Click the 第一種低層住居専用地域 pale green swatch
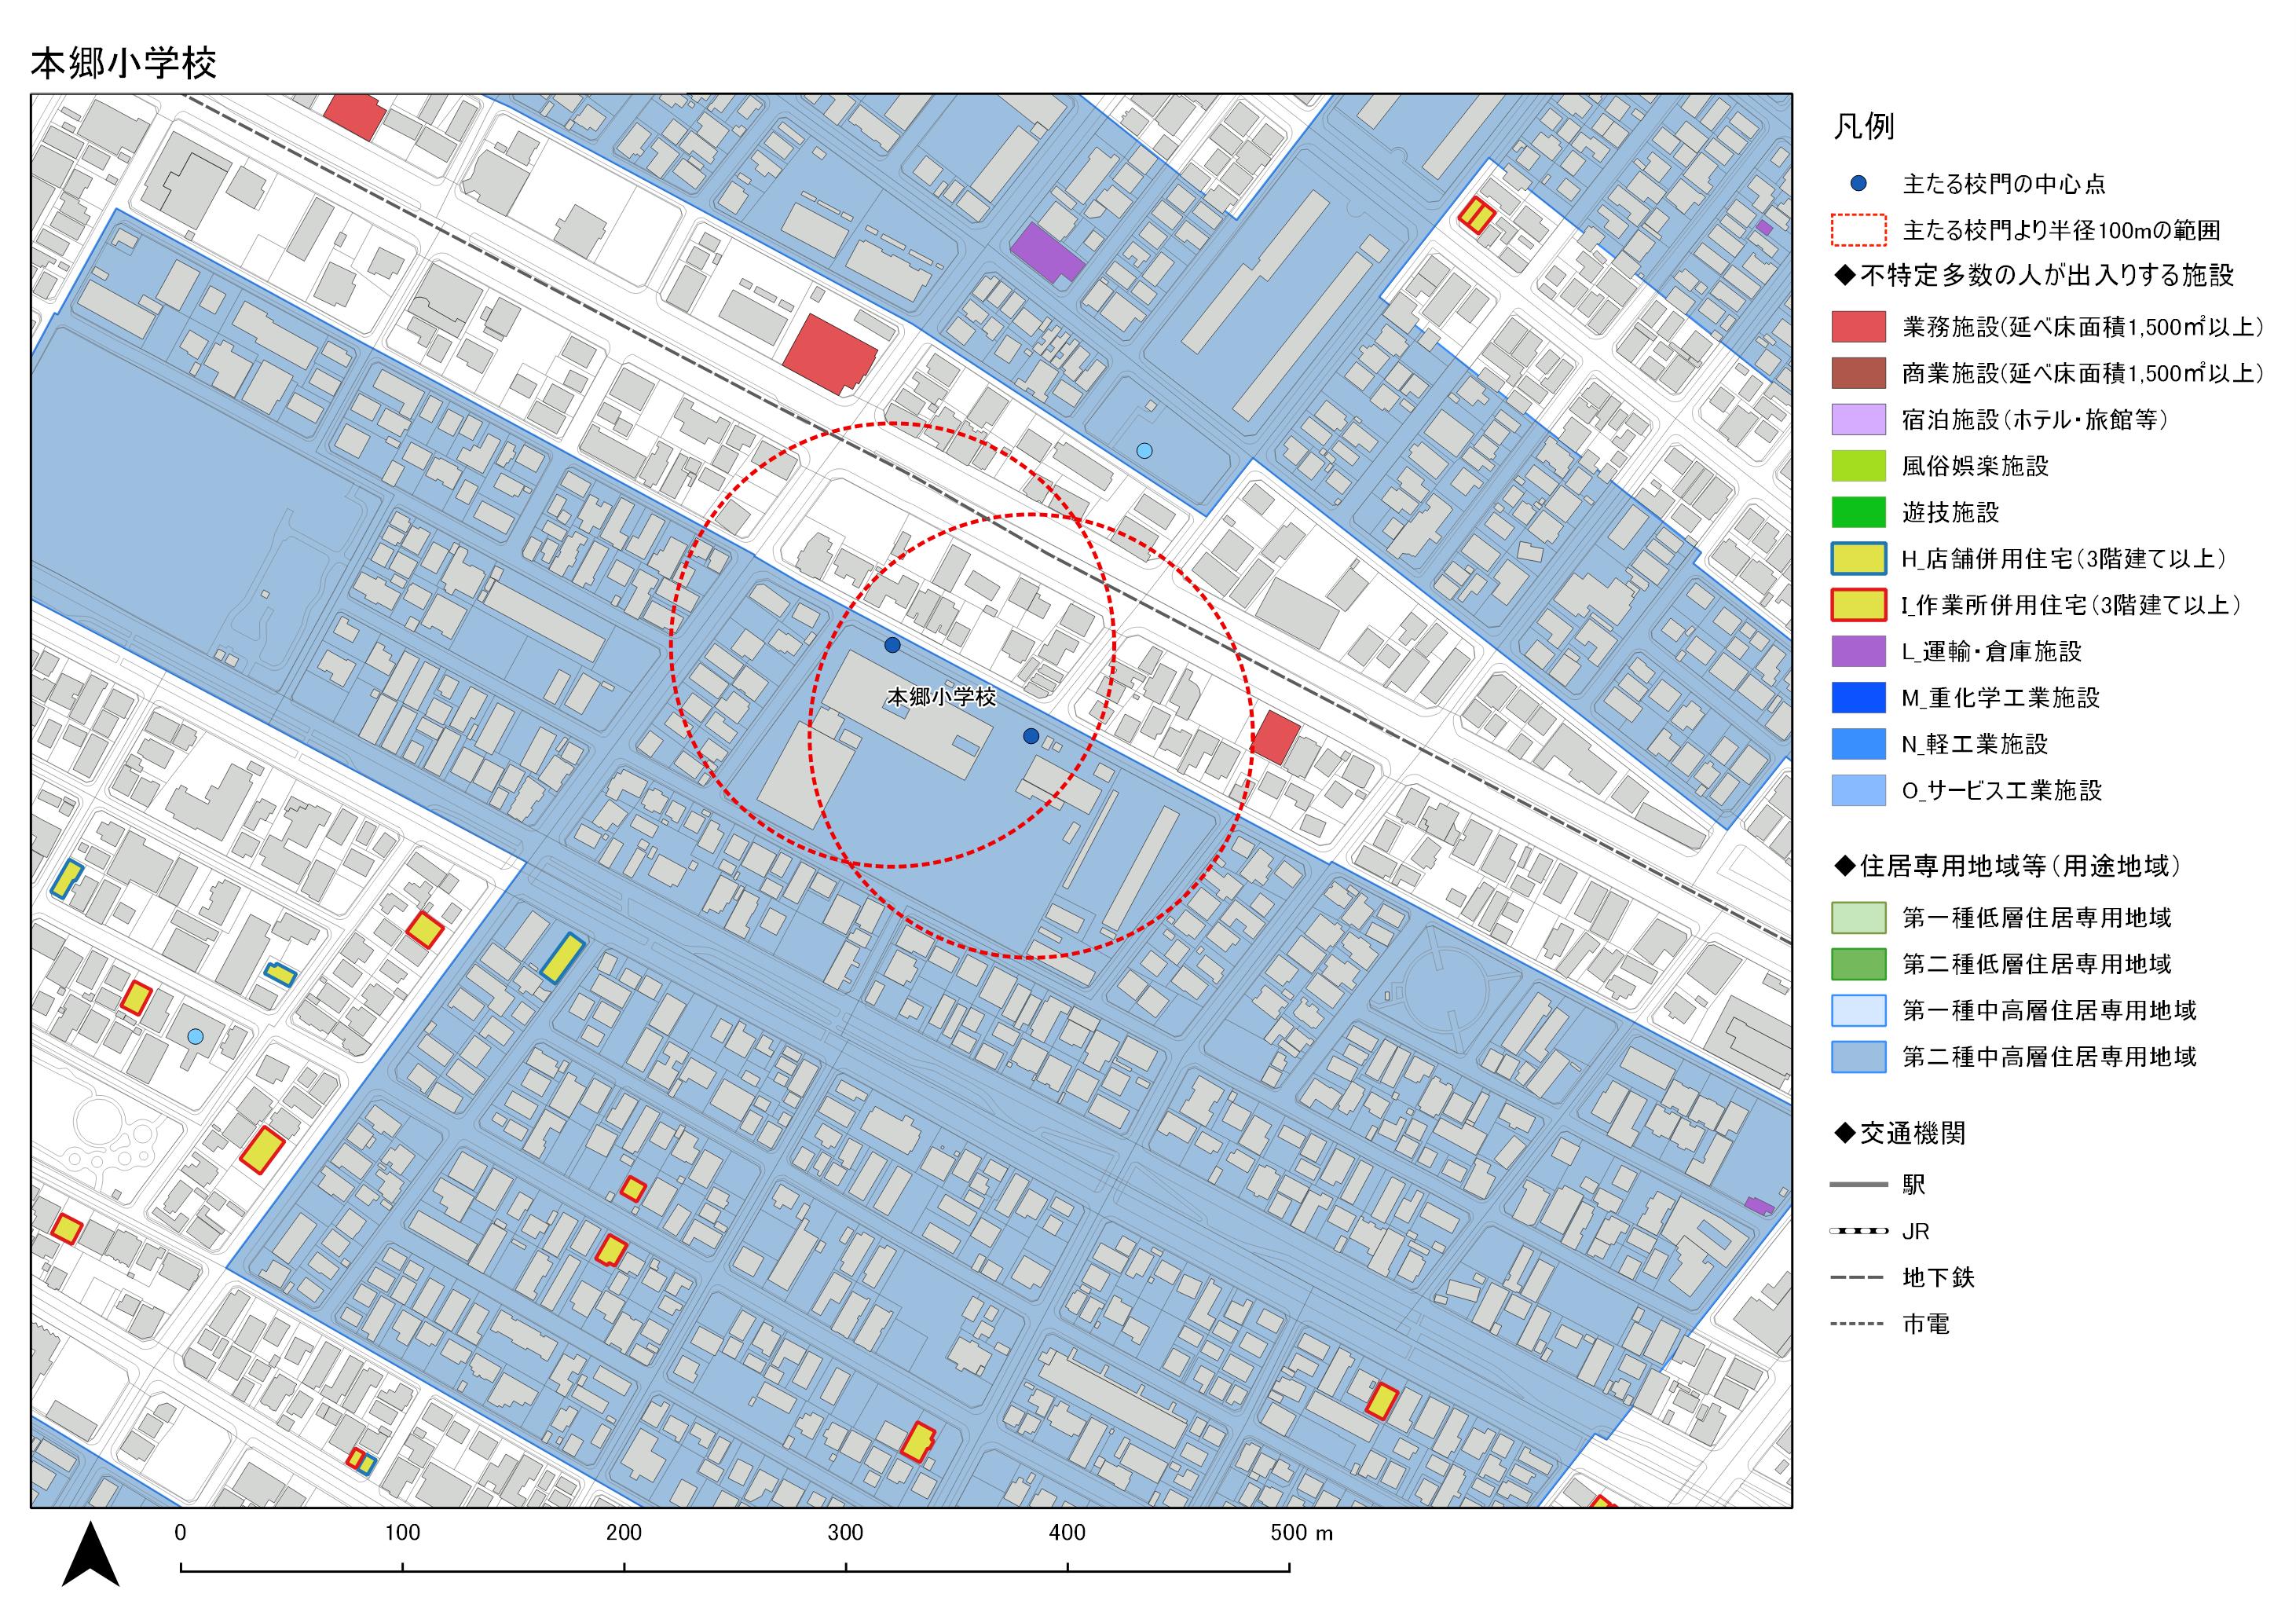This screenshot has width=2296, height=1623. tap(1858, 918)
